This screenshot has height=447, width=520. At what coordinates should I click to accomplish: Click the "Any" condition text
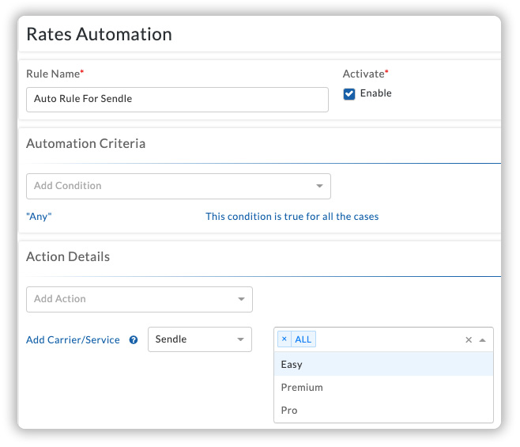coord(39,217)
